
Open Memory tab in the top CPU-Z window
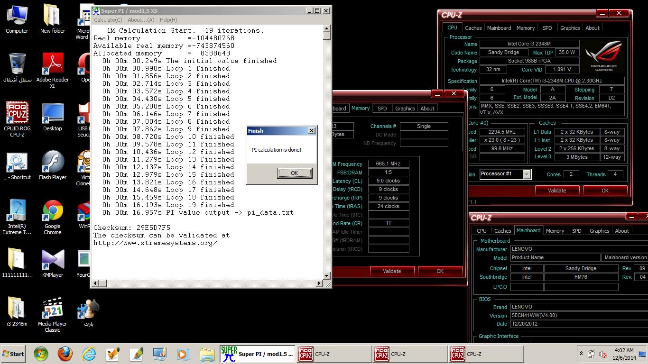525,28
